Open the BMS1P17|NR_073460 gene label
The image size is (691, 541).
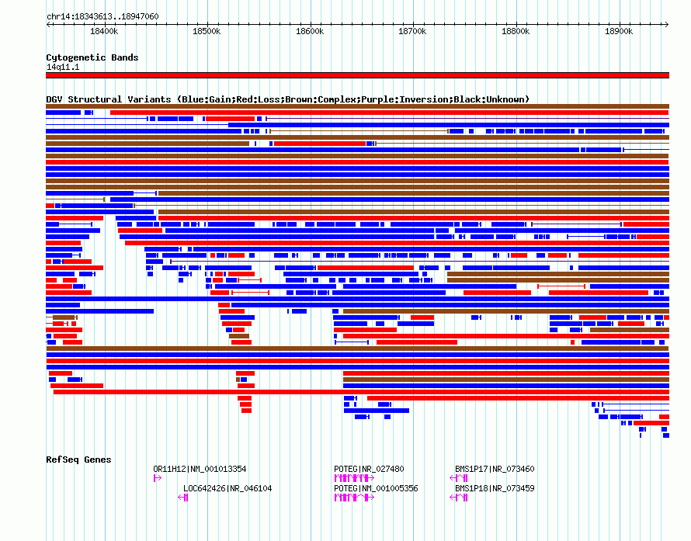tap(495, 469)
